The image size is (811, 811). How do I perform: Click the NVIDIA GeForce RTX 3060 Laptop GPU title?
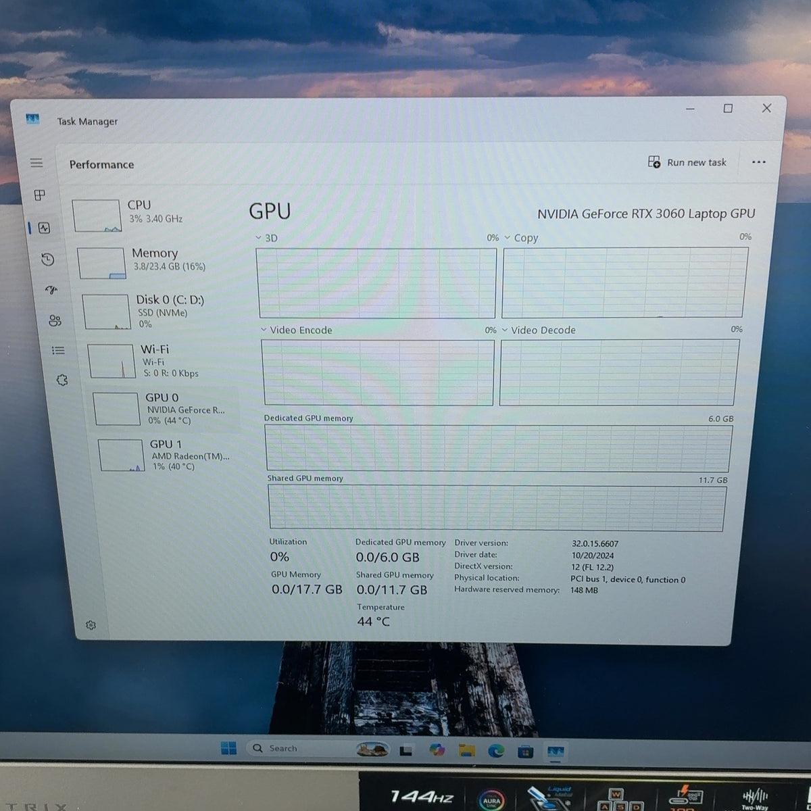coord(646,214)
